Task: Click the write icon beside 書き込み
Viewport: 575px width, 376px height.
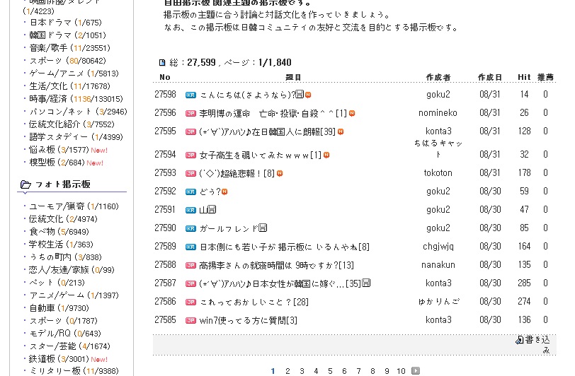Action: tap(519, 340)
